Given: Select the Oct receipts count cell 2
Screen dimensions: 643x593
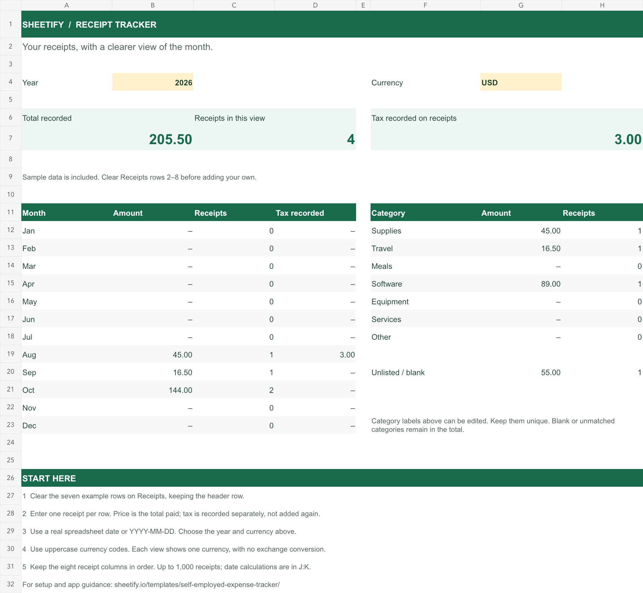Looking at the screenshot, I should [234, 390].
